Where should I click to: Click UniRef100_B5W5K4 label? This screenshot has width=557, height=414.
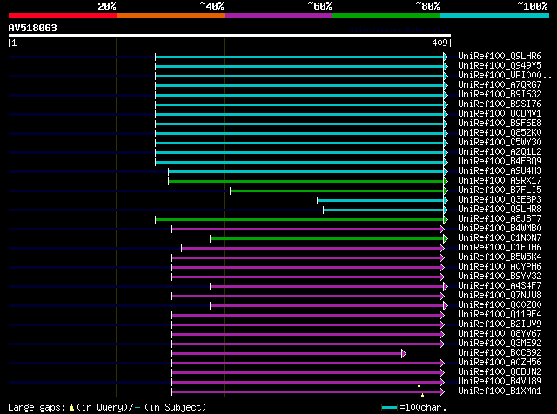500,257
